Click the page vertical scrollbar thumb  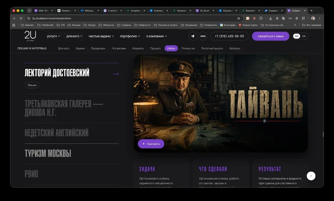pyautogui.click(x=323, y=134)
